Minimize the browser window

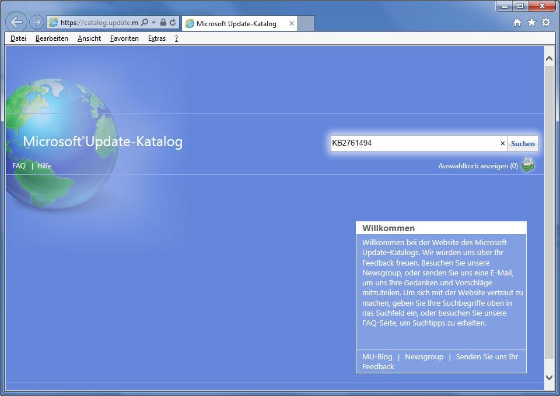coord(505,6)
